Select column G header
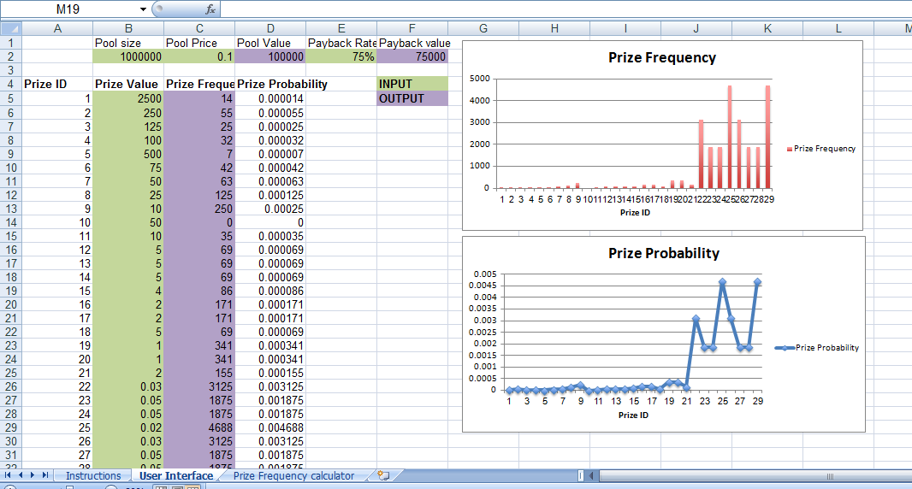912x489 pixels. point(483,28)
